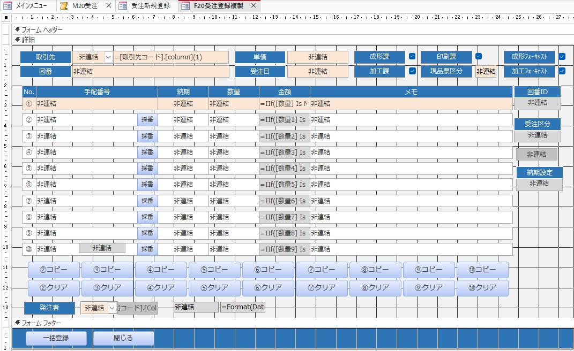
Task: Select the フォーム フッター section bar
Action: click(293, 323)
